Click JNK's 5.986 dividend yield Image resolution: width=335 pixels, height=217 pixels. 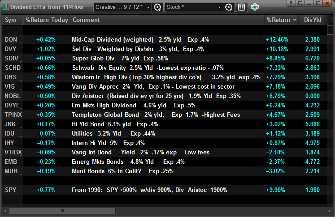[313, 124]
